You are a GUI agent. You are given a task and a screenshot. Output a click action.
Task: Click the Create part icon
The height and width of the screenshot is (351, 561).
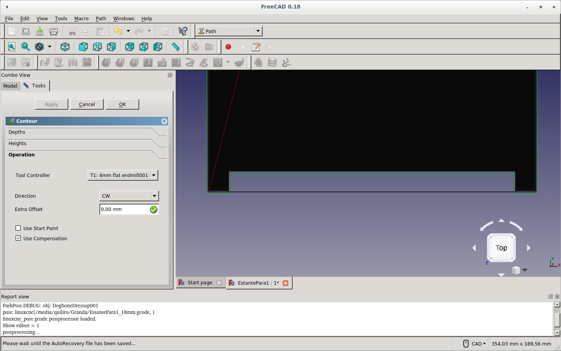point(195,47)
